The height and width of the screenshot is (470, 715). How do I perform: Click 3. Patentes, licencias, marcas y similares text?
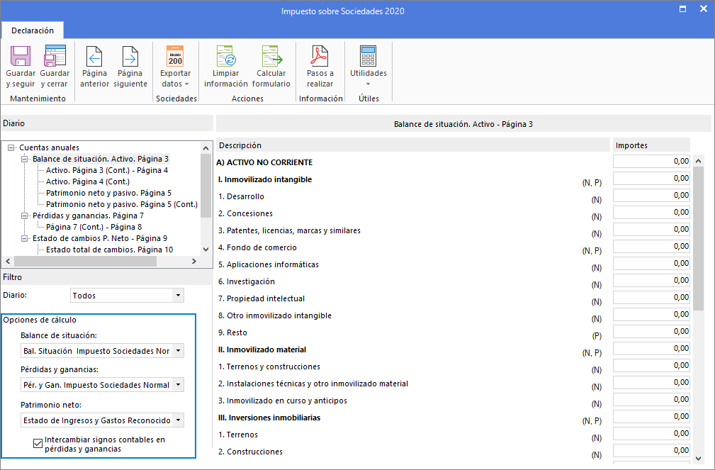pos(289,230)
